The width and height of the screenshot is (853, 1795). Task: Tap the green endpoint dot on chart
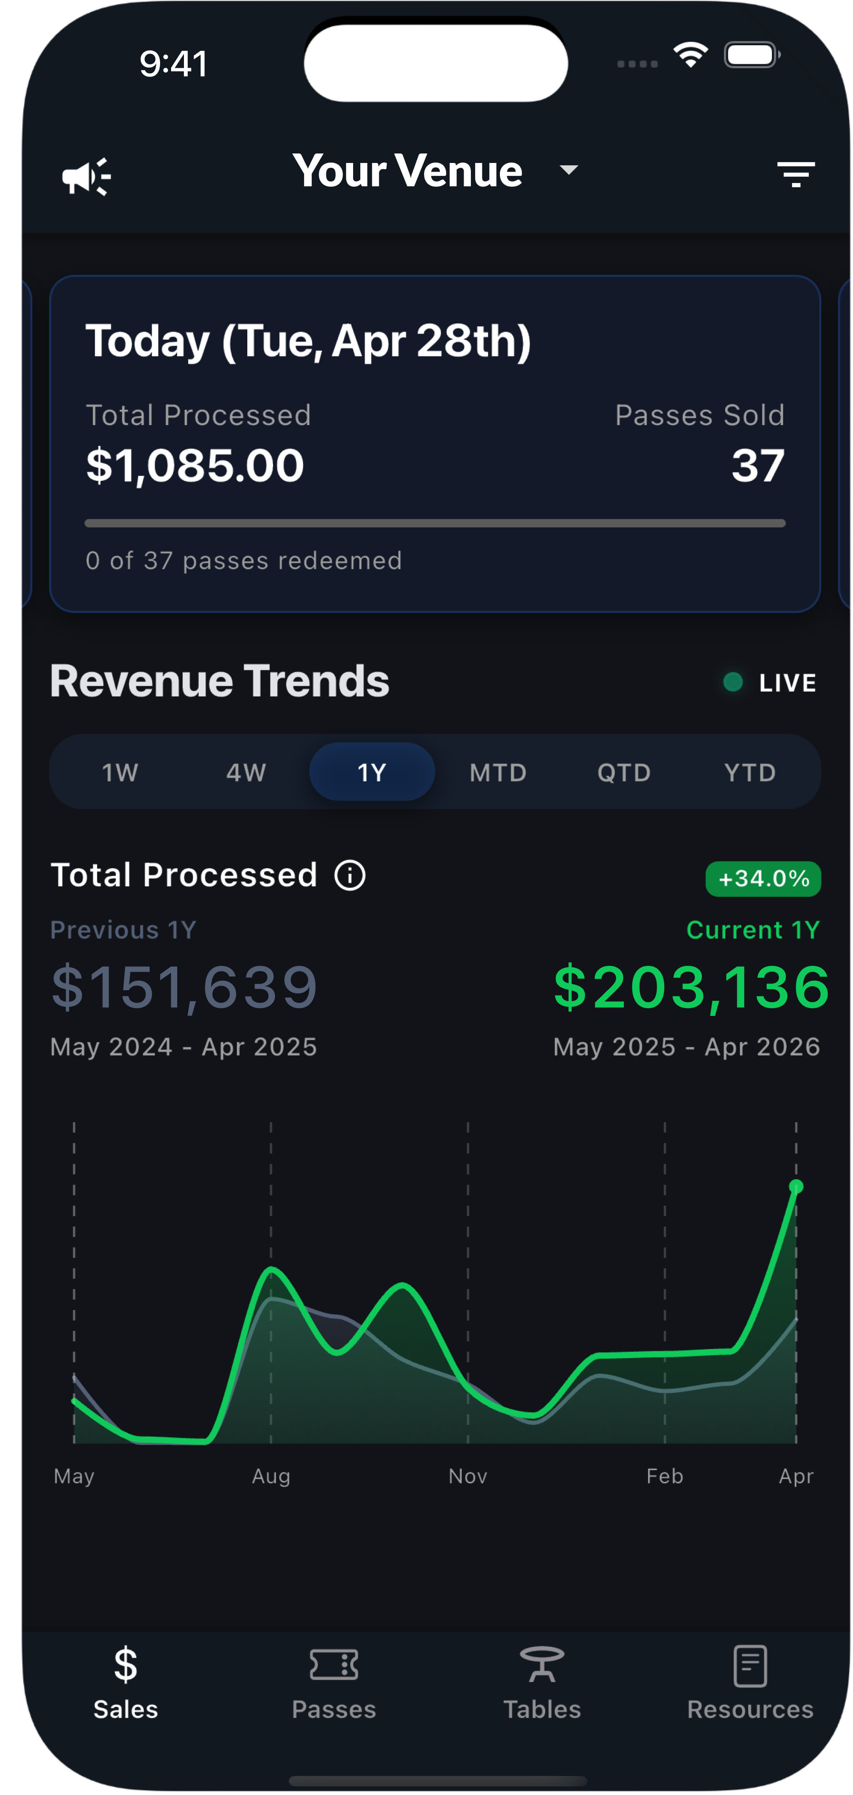796,1187
